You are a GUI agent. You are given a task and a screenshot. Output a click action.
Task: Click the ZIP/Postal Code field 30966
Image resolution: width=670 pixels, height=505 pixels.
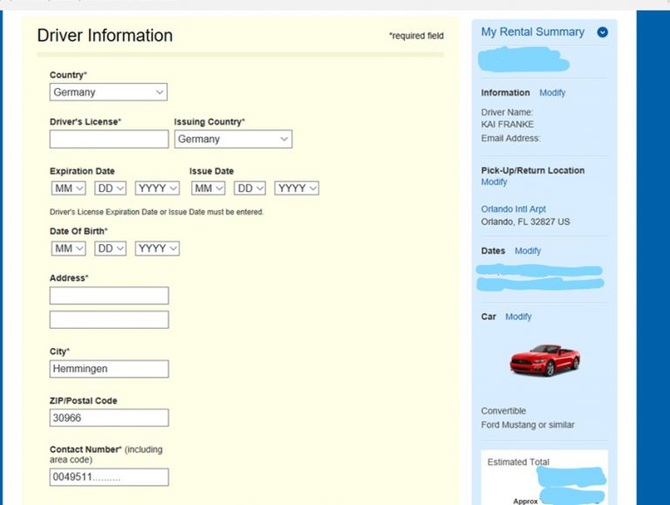(109, 418)
